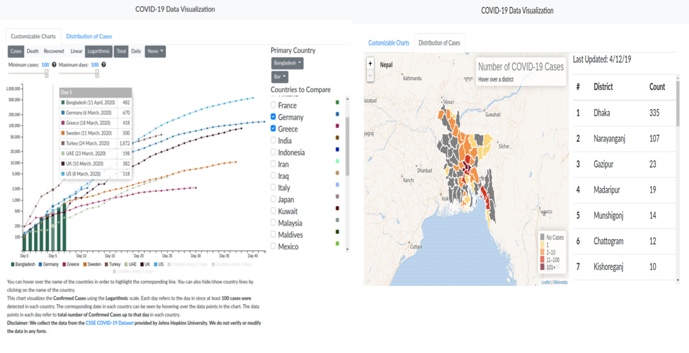Click the Wikimedia attribution link on the map
Viewport: 689px width, 353px height.
point(561,282)
